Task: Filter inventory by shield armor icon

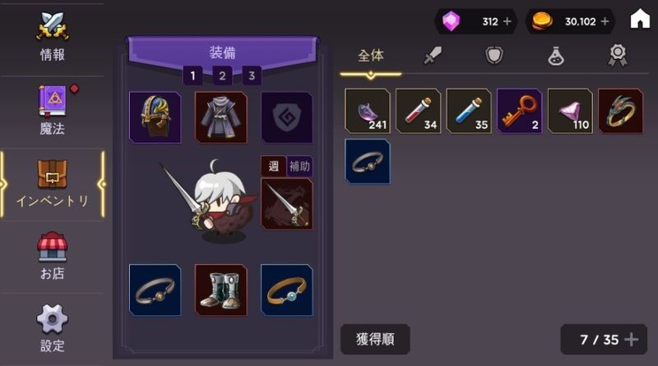Action: [494, 55]
